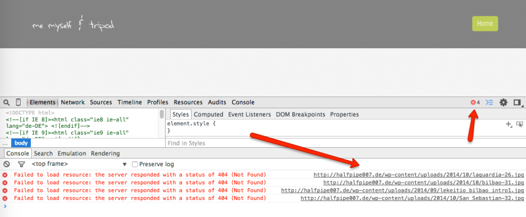Open the Sources panel tab
This screenshot has height=217, width=526.
101,103
